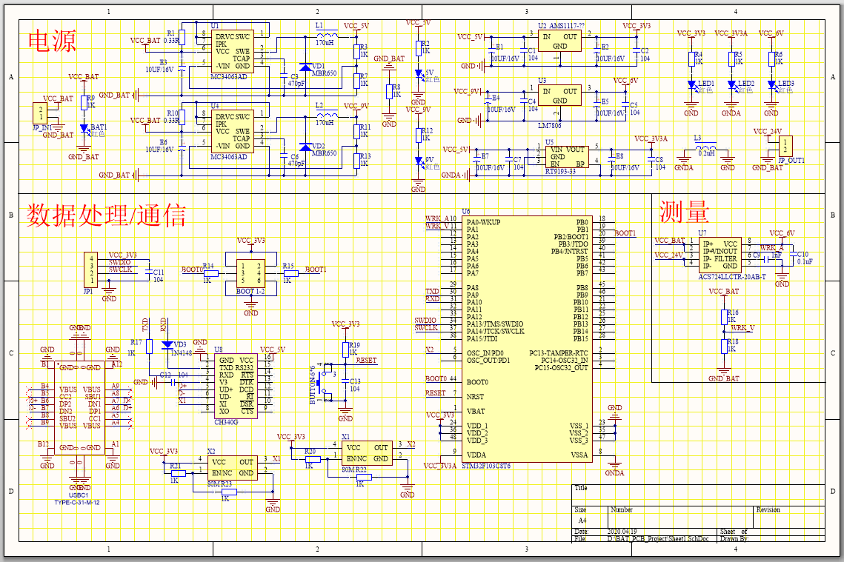This screenshot has width=844, height=562.
Task: Select the VD2 MBR650 diode
Action: click(x=306, y=147)
